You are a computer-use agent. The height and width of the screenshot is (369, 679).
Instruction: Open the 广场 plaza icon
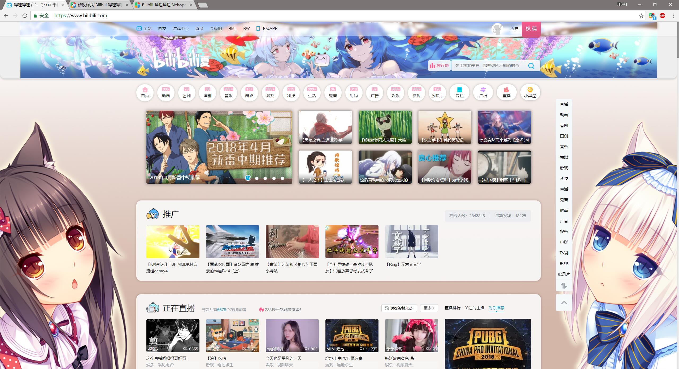tap(483, 92)
